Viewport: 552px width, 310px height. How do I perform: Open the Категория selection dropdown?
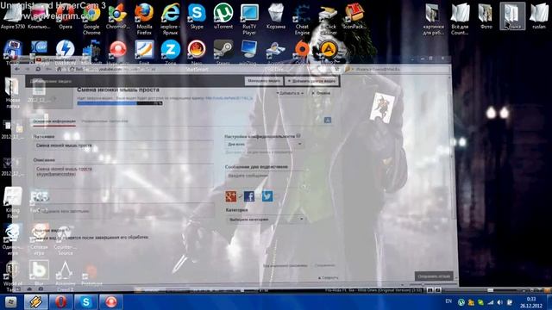[x=265, y=219]
